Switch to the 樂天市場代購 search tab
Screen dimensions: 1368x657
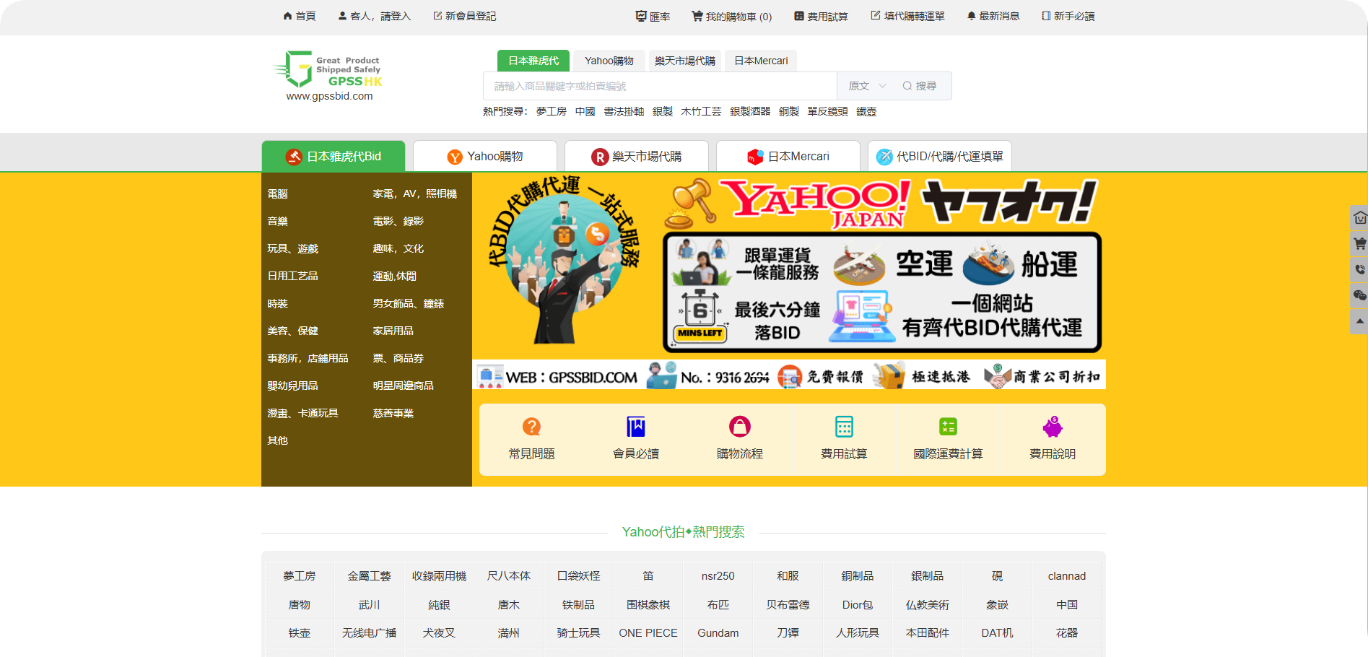click(684, 61)
